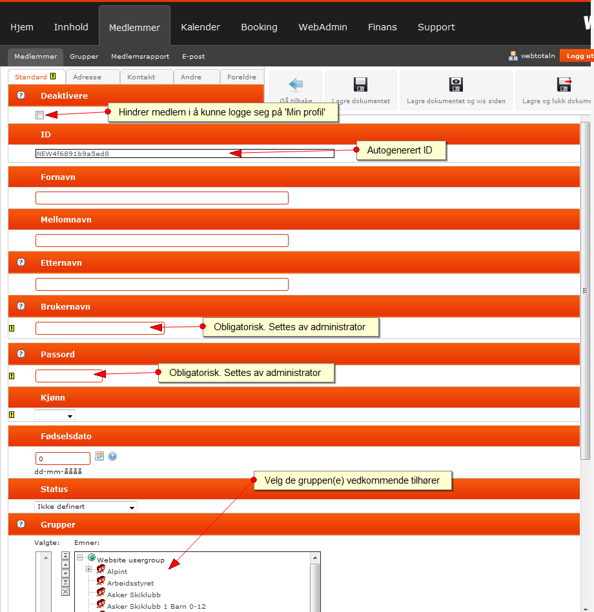Image resolution: width=594 pixels, height=612 pixels.
Task: Switch to the Adresse tab
Action: tap(92, 77)
